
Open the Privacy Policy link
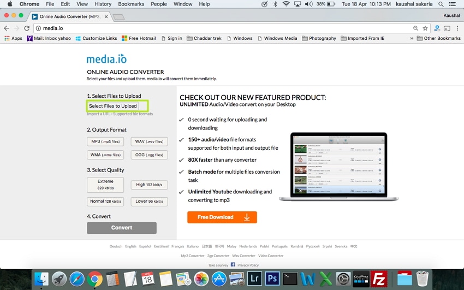point(248,265)
